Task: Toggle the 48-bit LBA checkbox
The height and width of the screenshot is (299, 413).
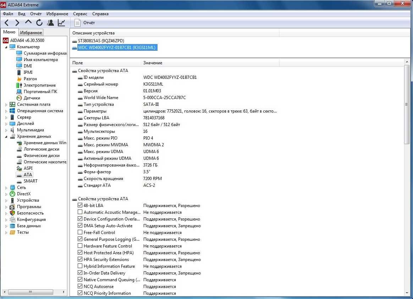Action: pyautogui.click(x=80, y=205)
